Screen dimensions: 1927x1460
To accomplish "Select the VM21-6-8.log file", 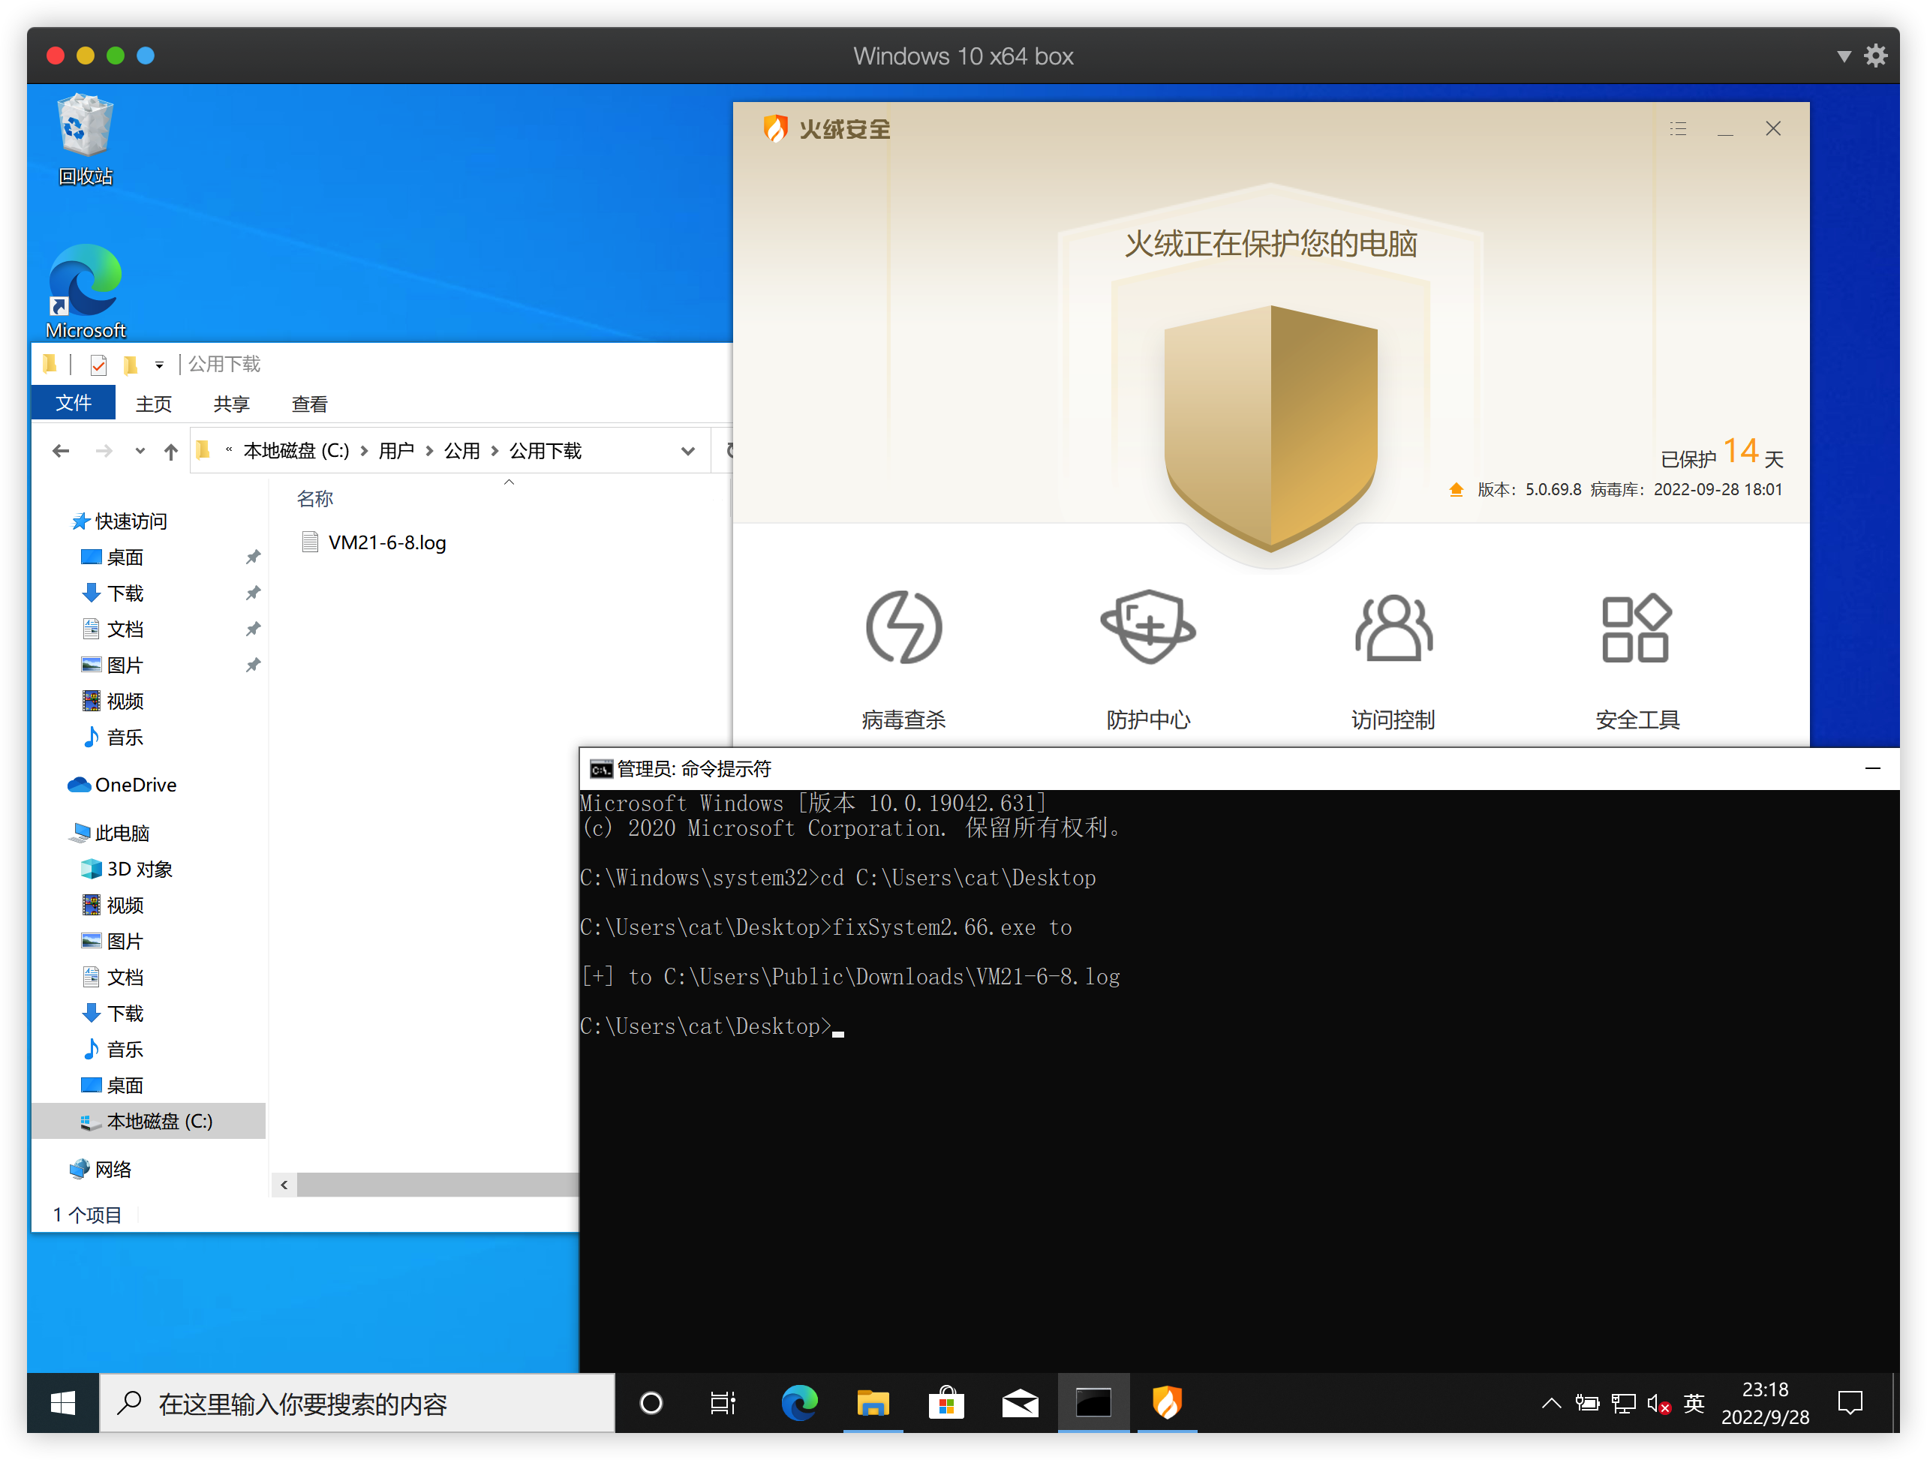I will (x=386, y=542).
